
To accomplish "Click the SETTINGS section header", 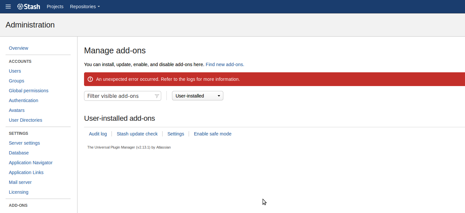I will point(18,133).
